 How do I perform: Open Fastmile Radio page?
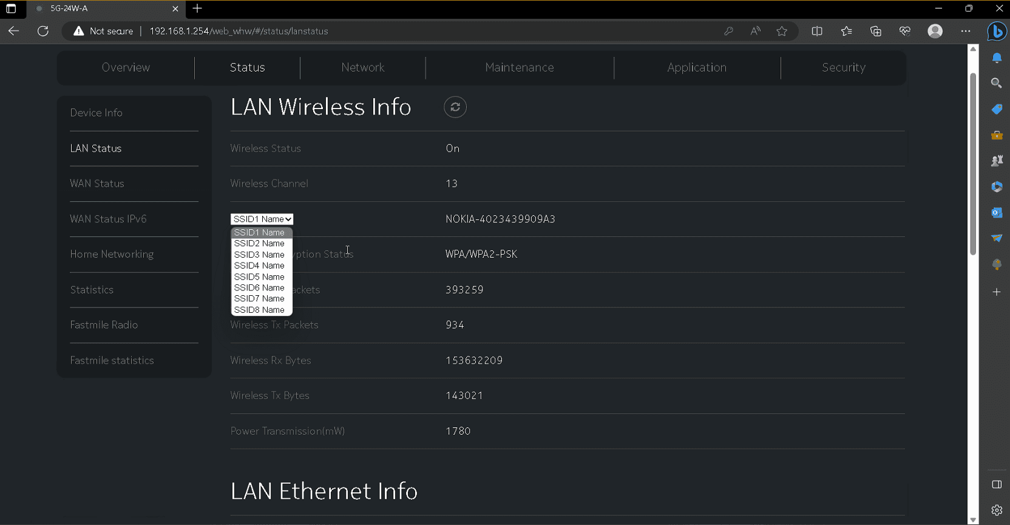[104, 325]
